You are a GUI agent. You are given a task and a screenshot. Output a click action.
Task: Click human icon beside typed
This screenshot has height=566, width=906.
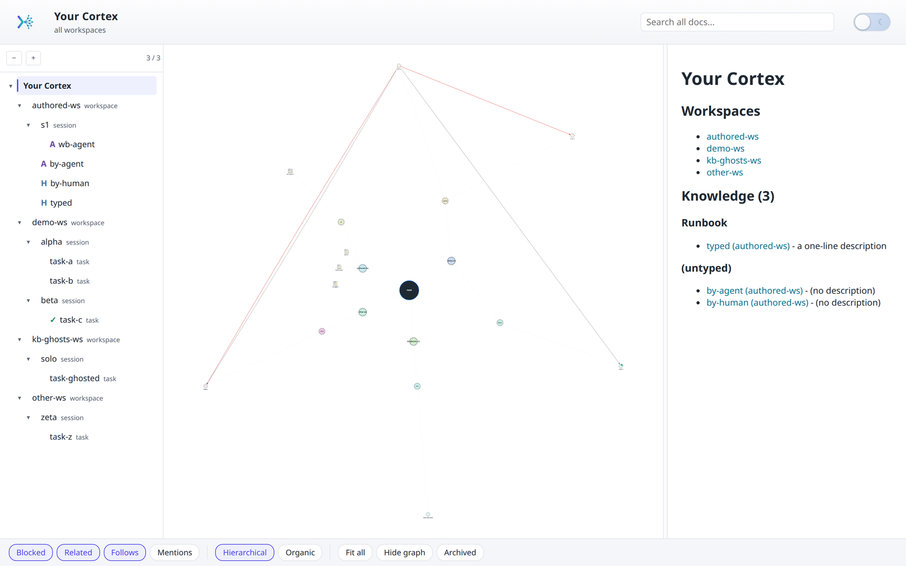click(x=44, y=203)
